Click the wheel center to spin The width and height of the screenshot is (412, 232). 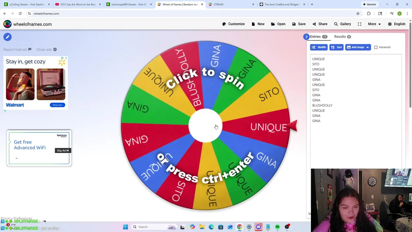[x=205, y=126]
